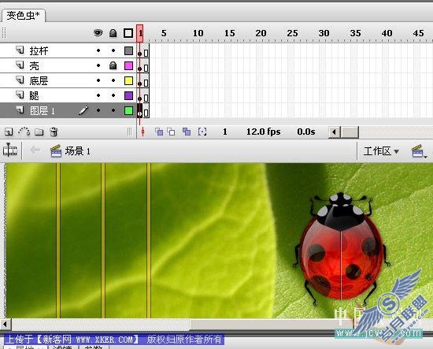The height and width of the screenshot is (349, 433).
Task: Click frame 15 on the timeline ruler
Action: pyautogui.click(x=229, y=33)
